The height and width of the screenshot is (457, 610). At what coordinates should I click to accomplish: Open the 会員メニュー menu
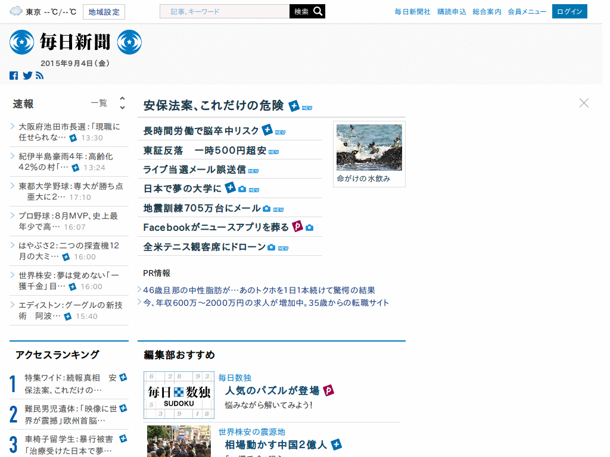coord(527,11)
